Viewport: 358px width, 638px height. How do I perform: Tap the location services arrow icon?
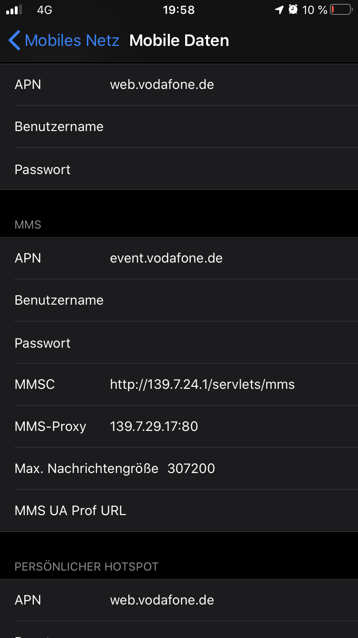pyautogui.click(x=279, y=10)
